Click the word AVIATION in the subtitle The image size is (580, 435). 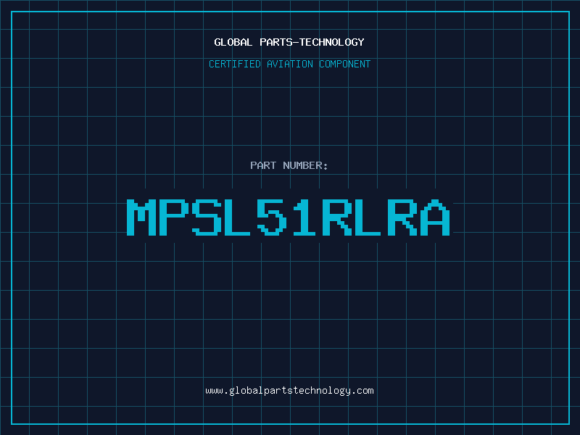(290, 64)
